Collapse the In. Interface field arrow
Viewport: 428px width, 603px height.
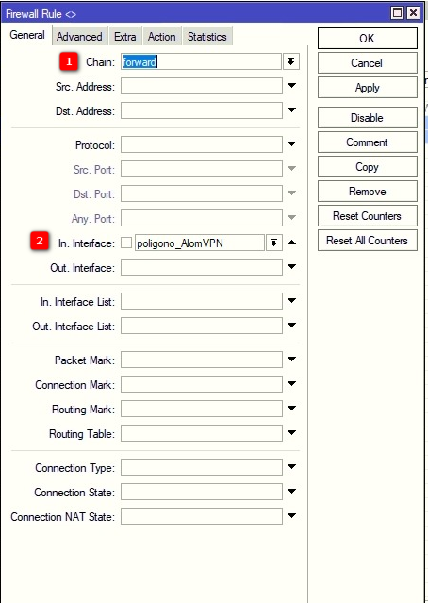click(291, 243)
